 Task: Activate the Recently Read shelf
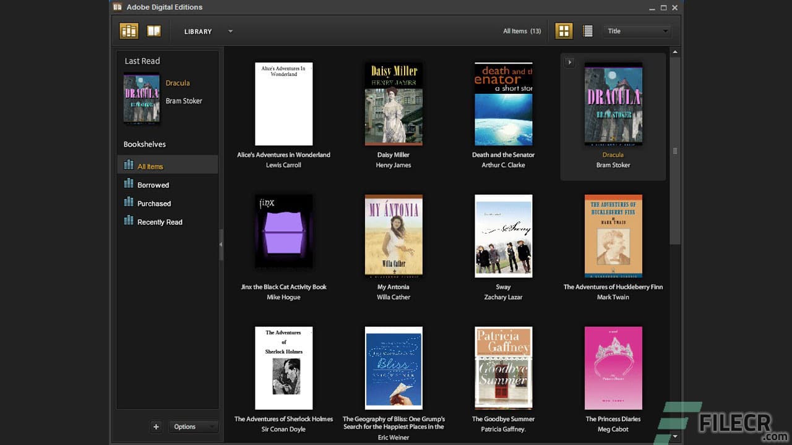[160, 222]
